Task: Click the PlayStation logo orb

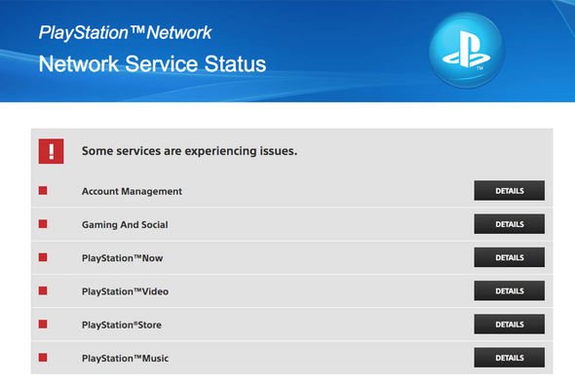Action: click(467, 51)
